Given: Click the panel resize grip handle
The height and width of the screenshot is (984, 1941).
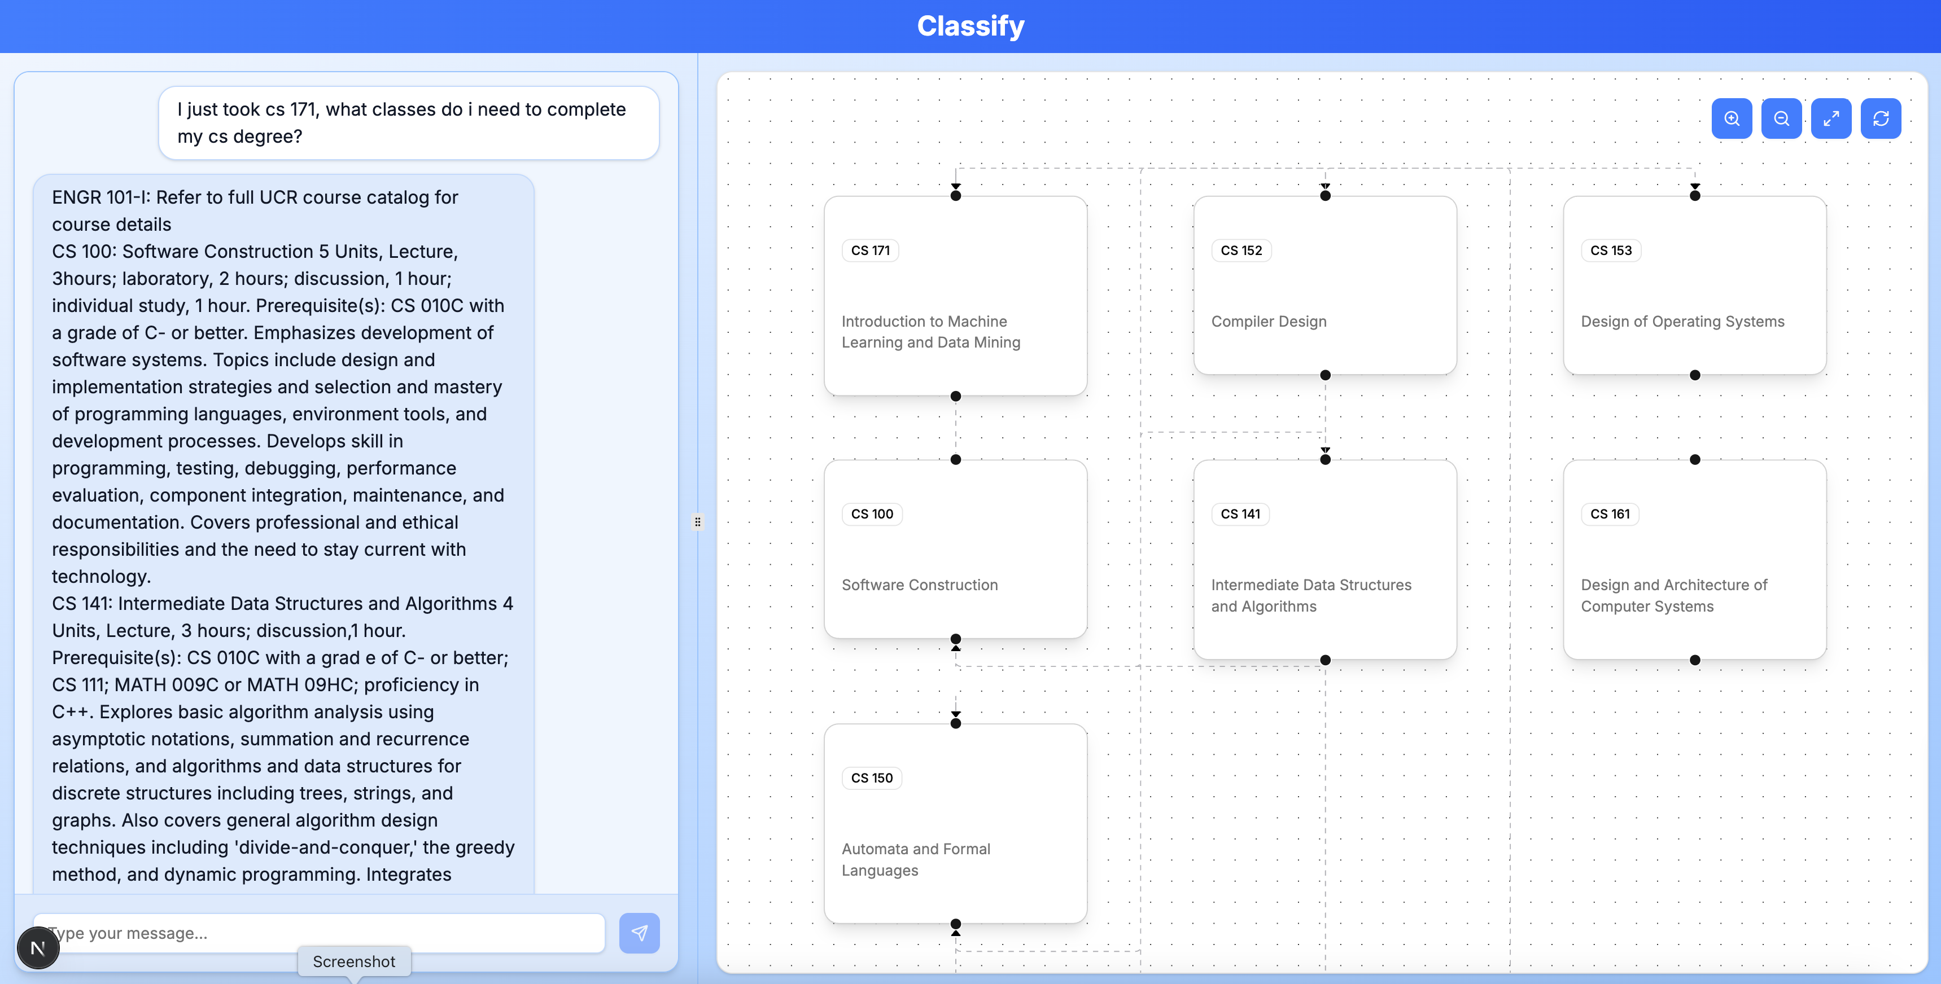Looking at the screenshot, I should pyautogui.click(x=698, y=522).
